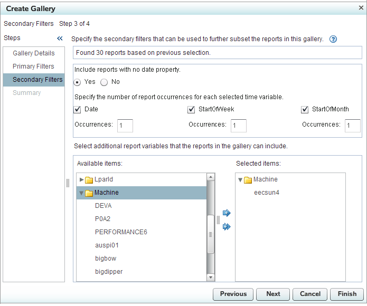Viewport: 367px width, 306px height.
Task: Expand the LparId tree node
Action: (x=81, y=179)
